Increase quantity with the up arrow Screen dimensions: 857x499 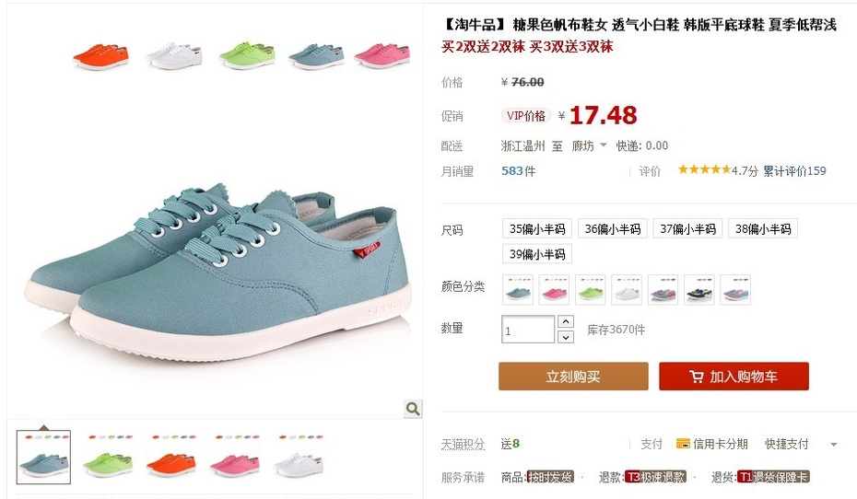click(x=566, y=321)
